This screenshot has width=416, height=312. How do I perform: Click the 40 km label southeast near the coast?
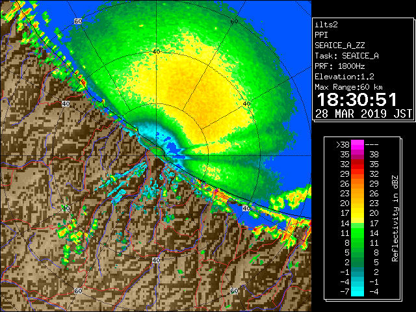[246, 208]
